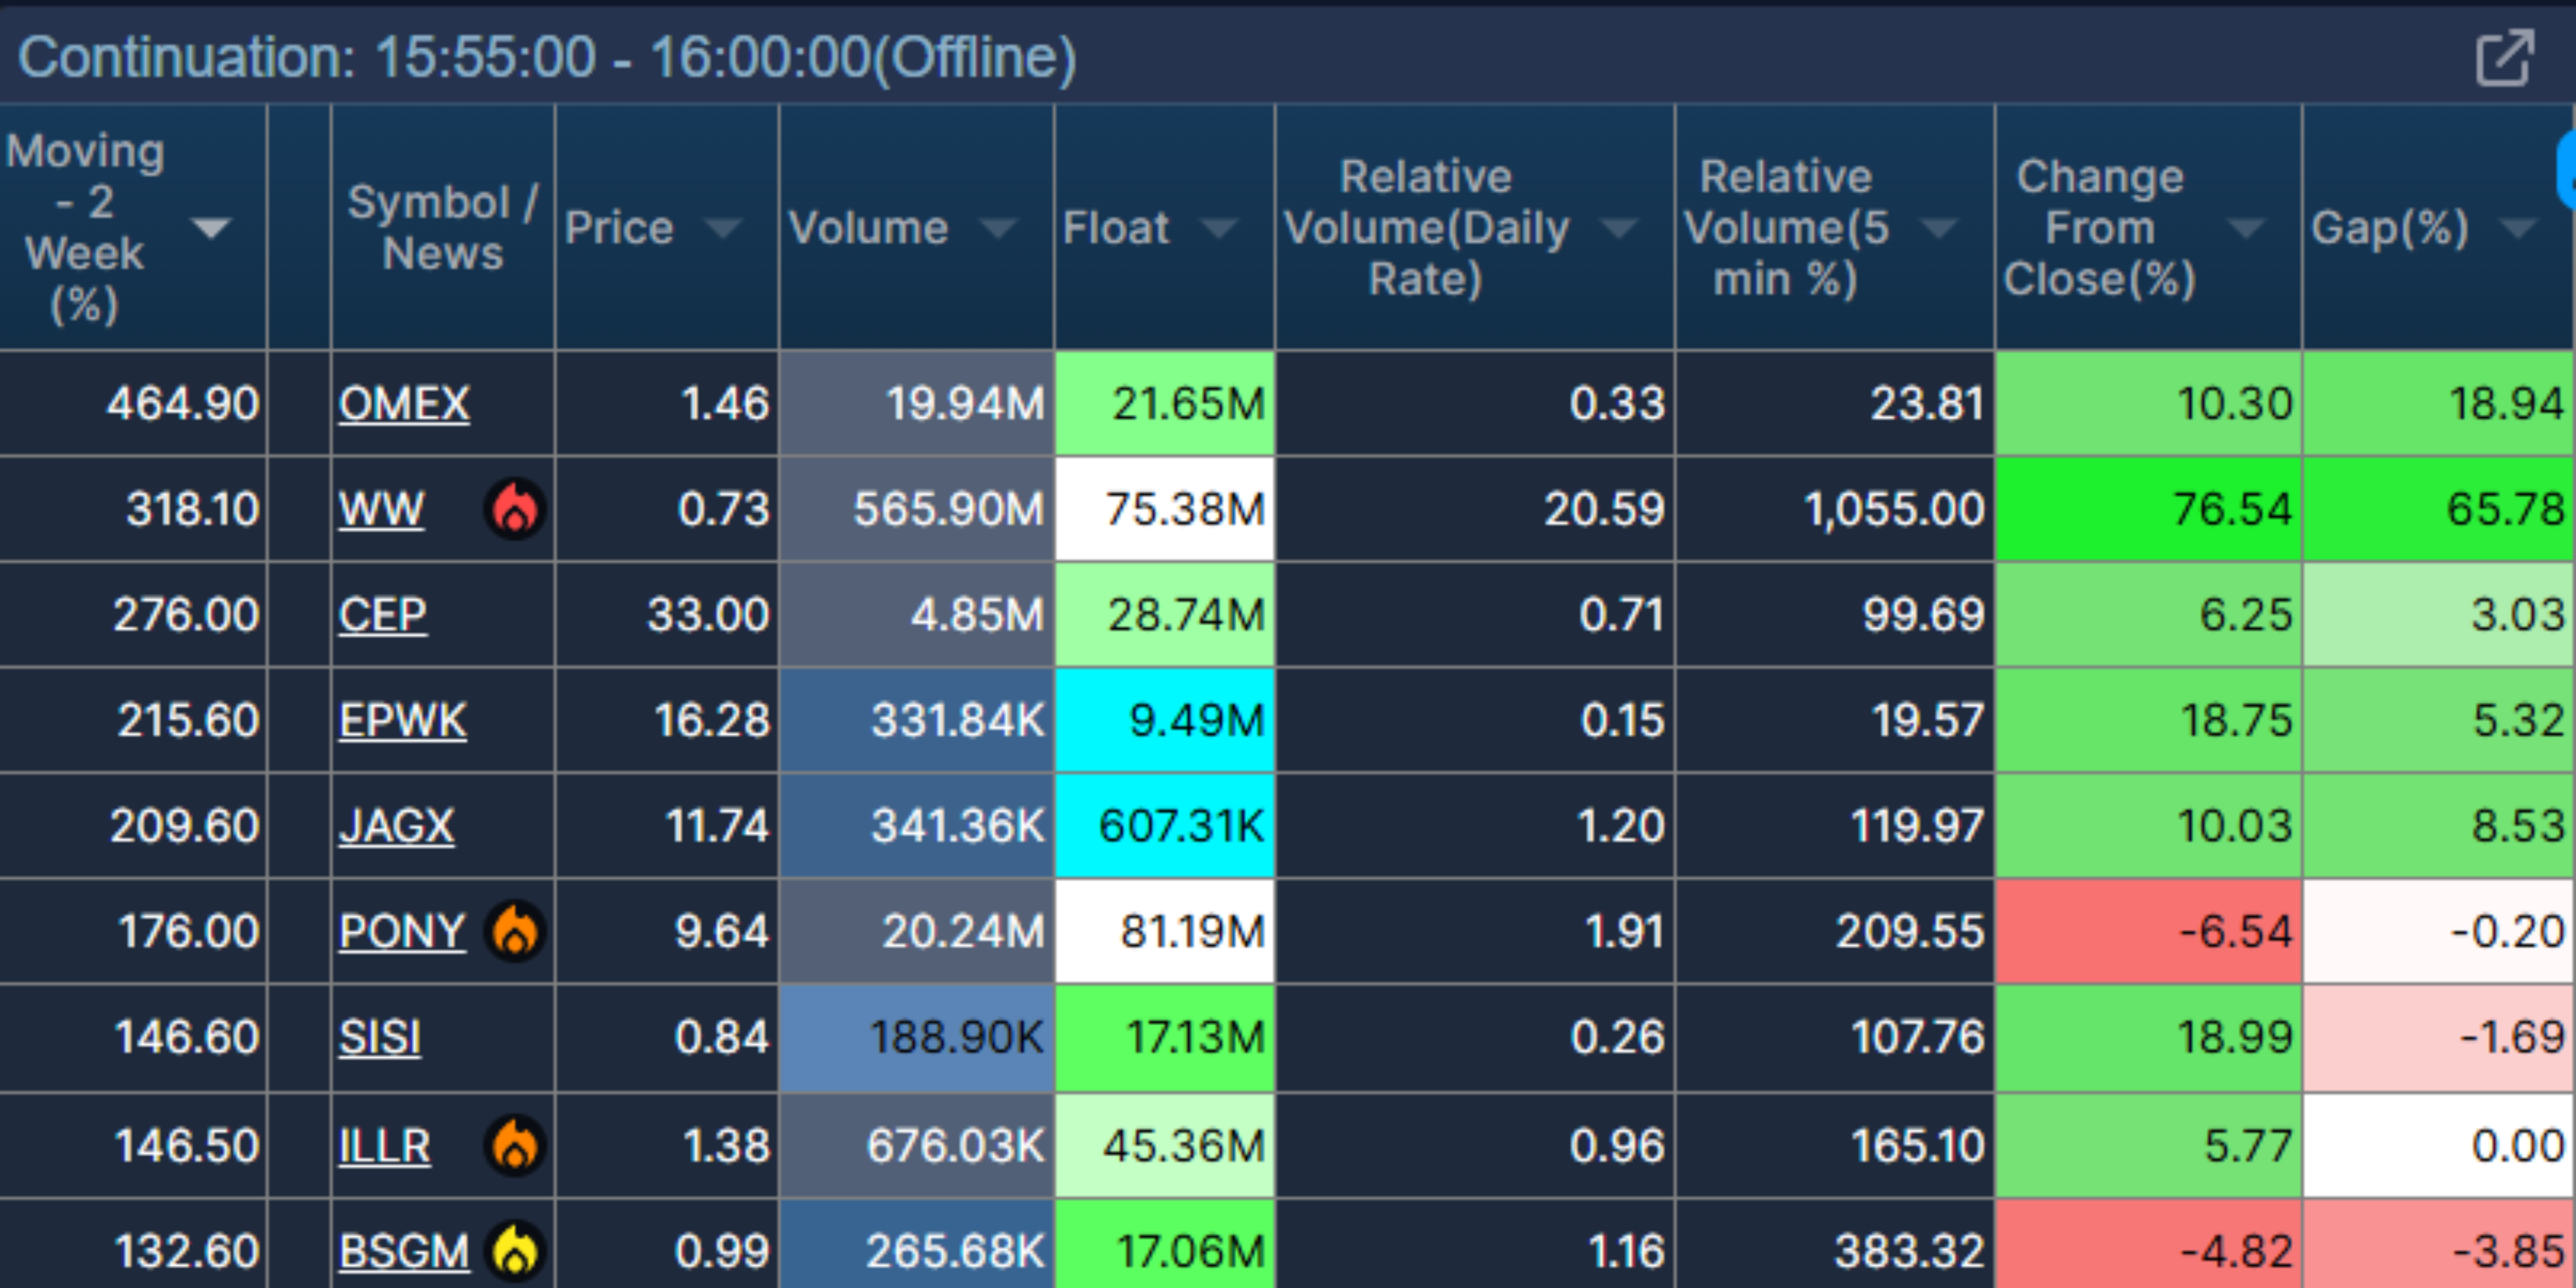The width and height of the screenshot is (2576, 1288).
Task: Open the JAGX symbol link
Action: [396, 826]
